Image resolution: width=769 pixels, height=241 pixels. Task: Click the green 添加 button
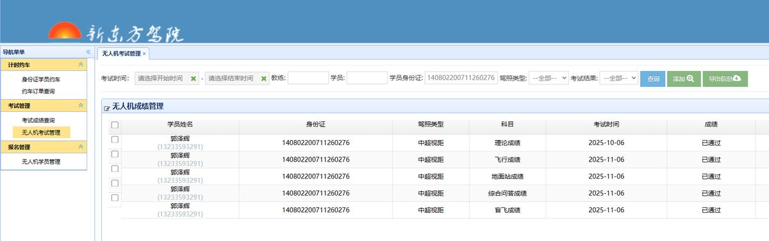click(684, 79)
